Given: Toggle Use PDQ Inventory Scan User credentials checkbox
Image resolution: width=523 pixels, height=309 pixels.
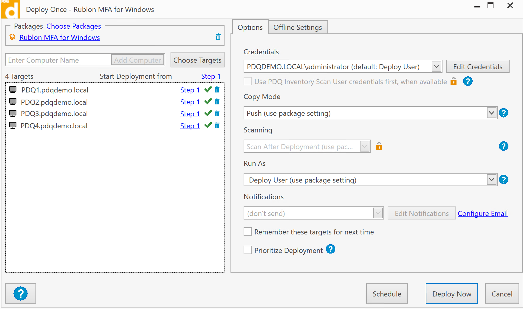Looking at the screenshot, I should point(248,81).
